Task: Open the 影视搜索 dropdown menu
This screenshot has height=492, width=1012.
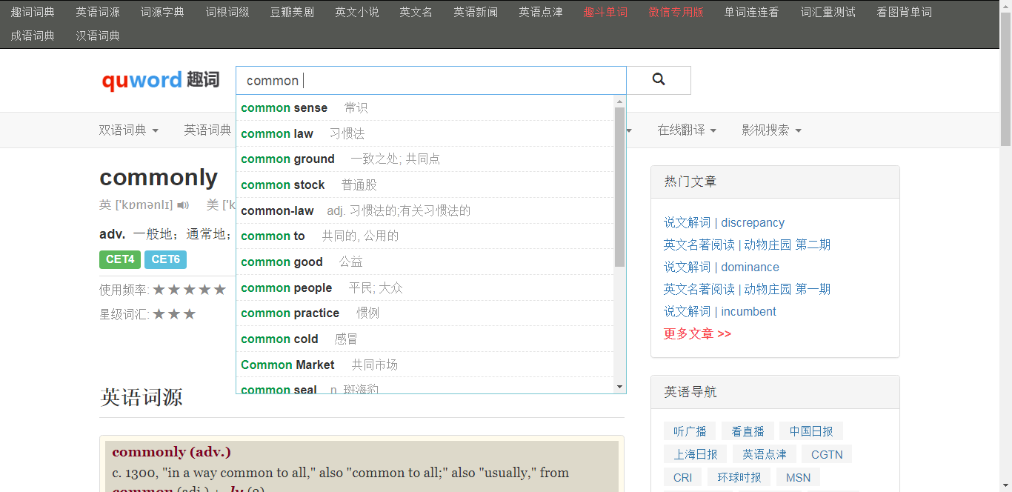Action: [x=771, y=130]
